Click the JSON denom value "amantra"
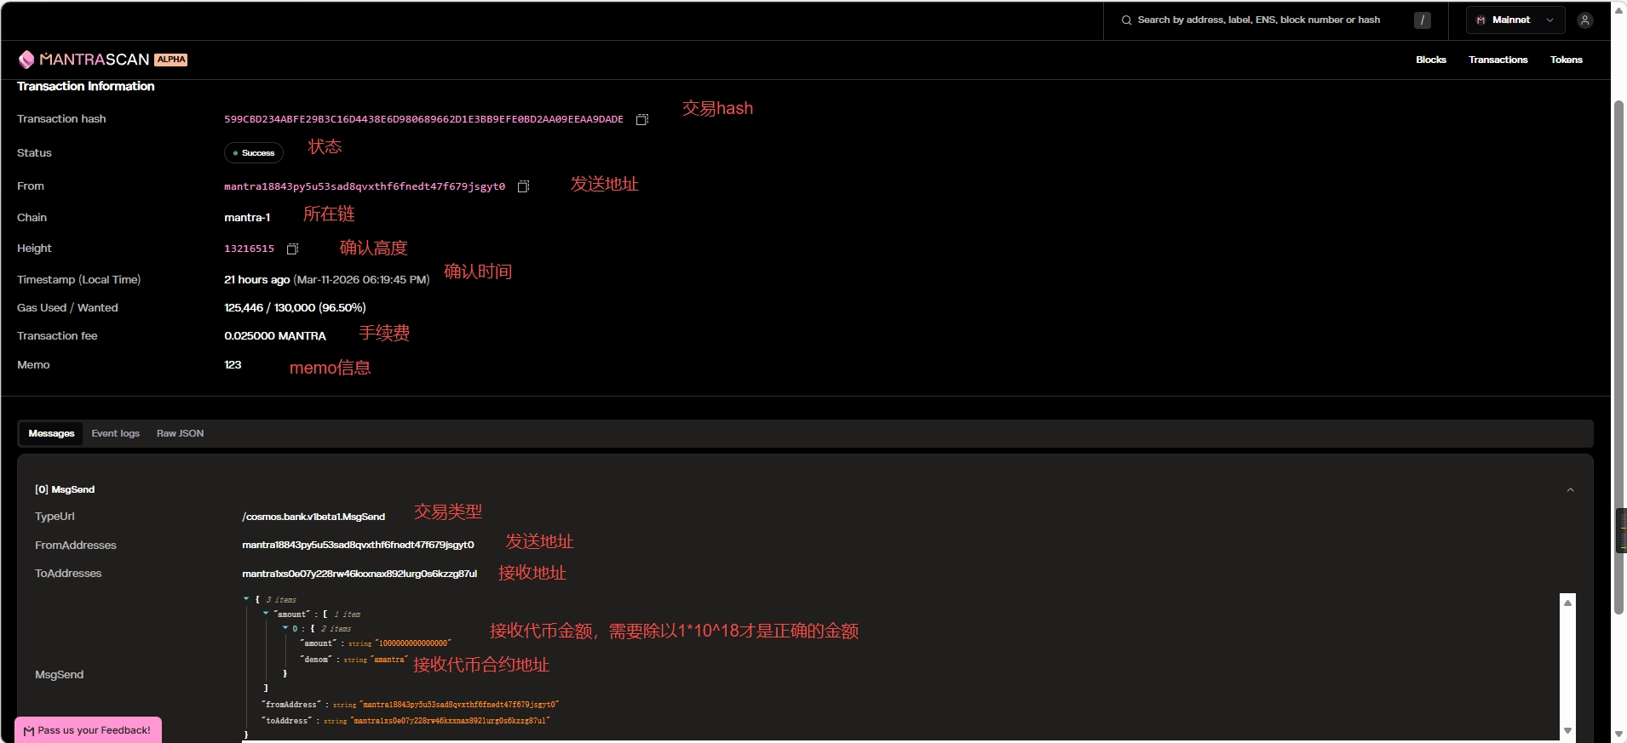This screenshot has width=1627, height=743. pos(389,660)
